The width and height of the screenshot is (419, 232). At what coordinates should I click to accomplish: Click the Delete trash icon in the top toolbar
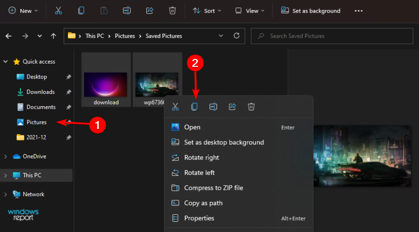point(172,11)
